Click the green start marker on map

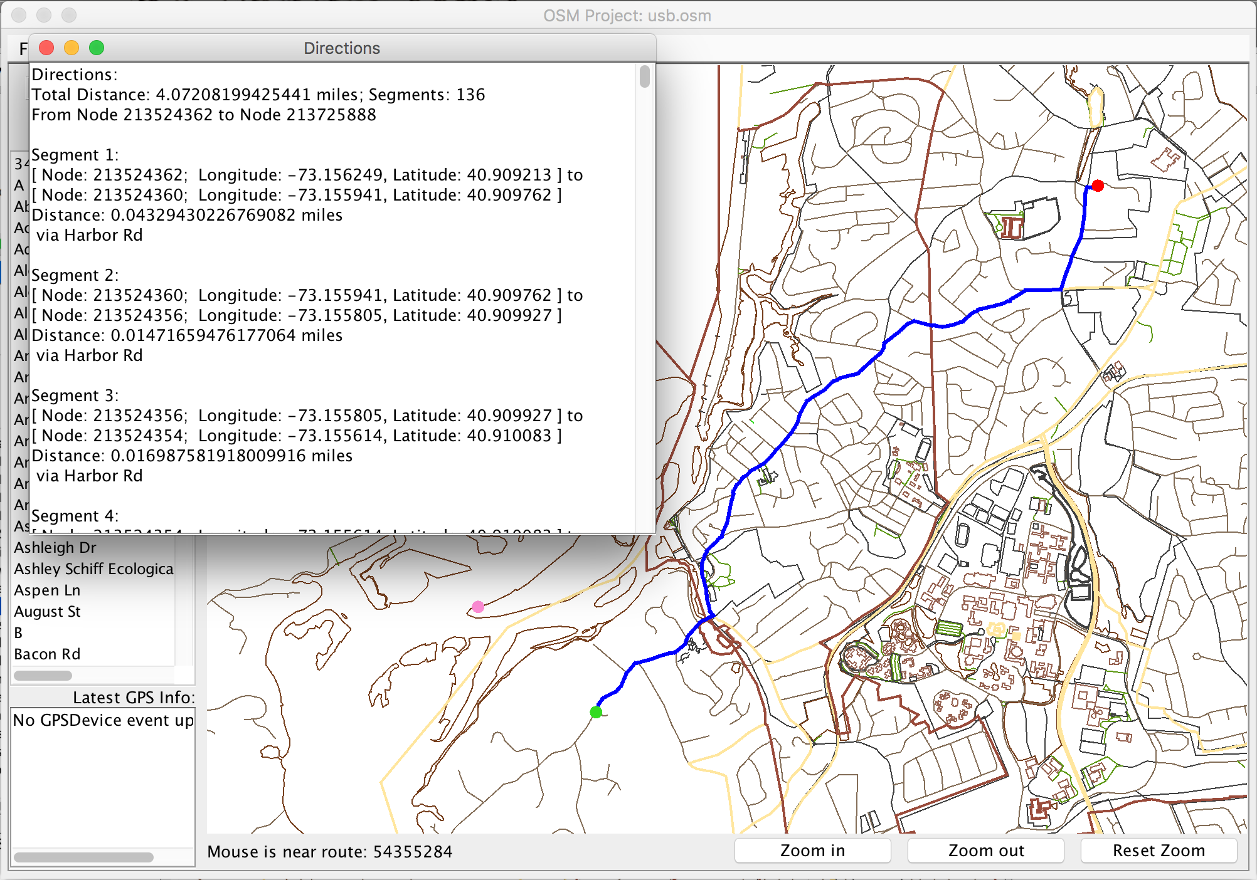tap(596, 712)
